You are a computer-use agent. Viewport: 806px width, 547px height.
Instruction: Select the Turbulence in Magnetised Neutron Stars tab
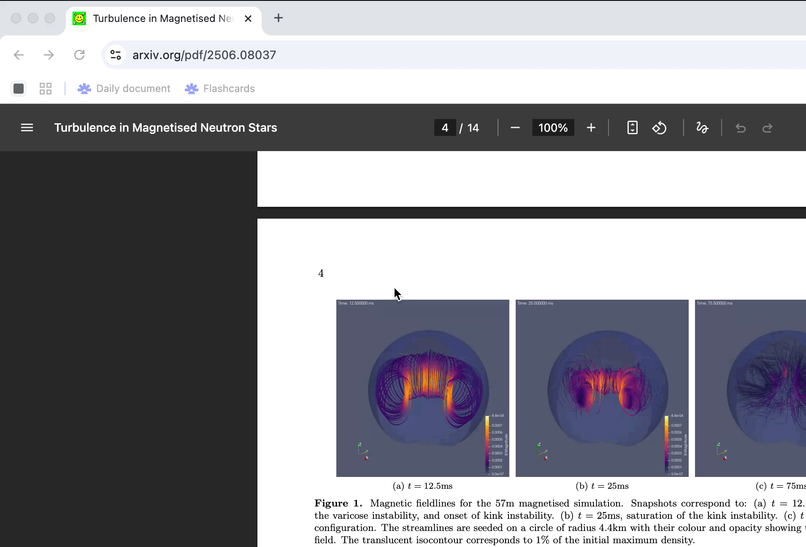pos(160,19)
